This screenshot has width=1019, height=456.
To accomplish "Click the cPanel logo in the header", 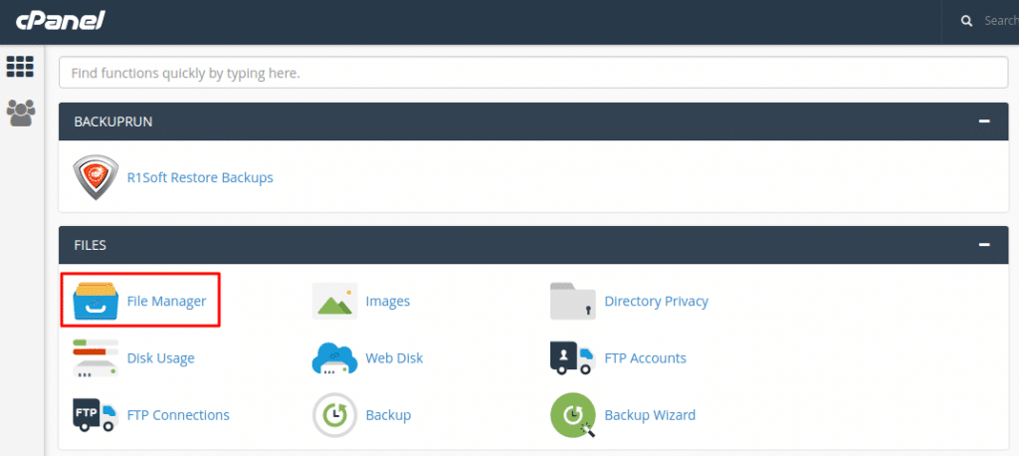I will click(61, 20).
